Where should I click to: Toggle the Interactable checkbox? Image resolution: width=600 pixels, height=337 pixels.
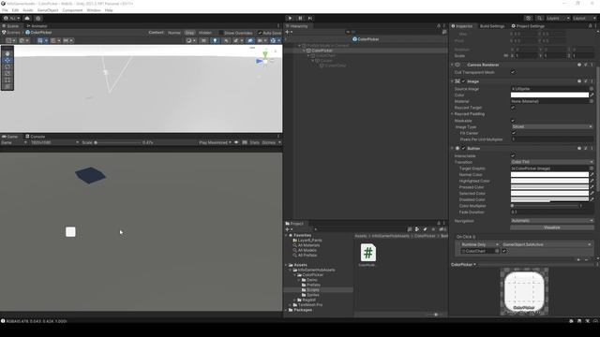click(513, 156)
